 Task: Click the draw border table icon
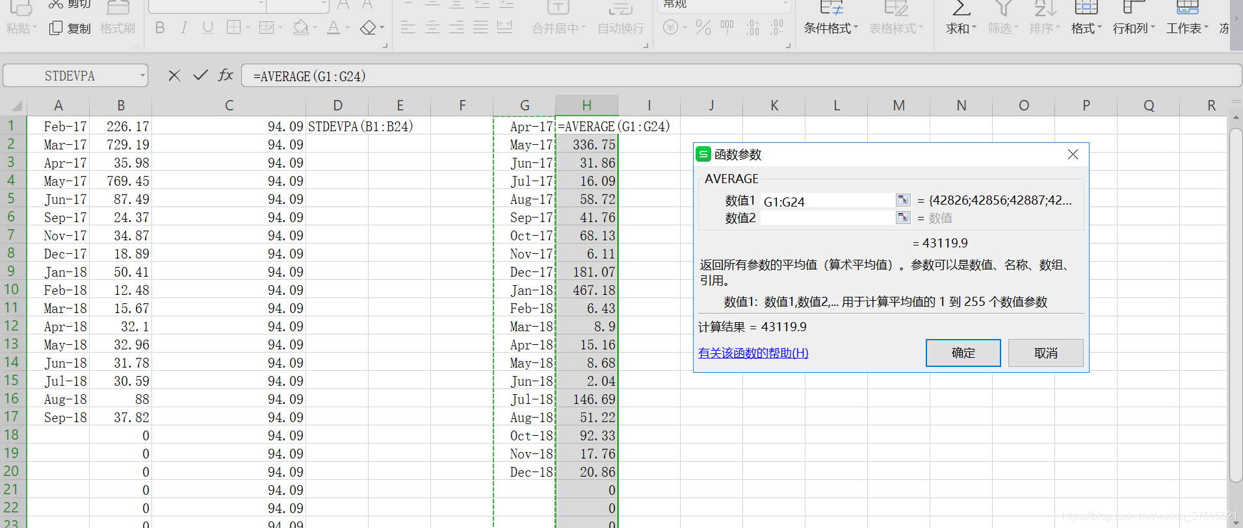(x=267, y=27)
